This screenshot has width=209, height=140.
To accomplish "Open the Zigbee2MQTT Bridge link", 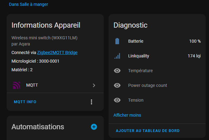I will (57, 52).
